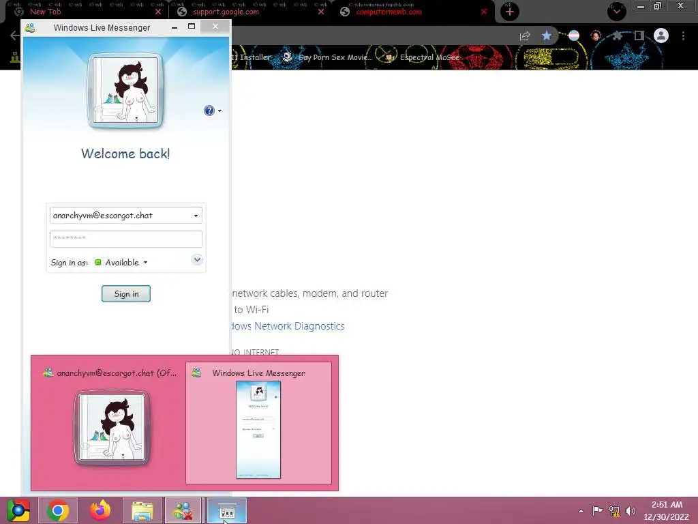Click the extension avatar icon next to flag
698x524 pixels.
tap(596, 35)
